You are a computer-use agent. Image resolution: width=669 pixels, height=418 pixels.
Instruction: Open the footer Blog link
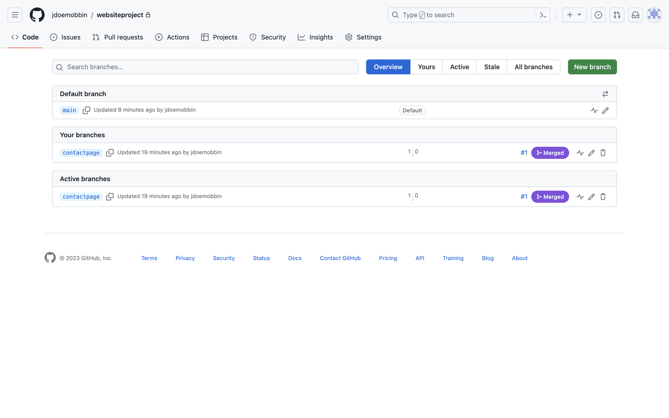487,258
